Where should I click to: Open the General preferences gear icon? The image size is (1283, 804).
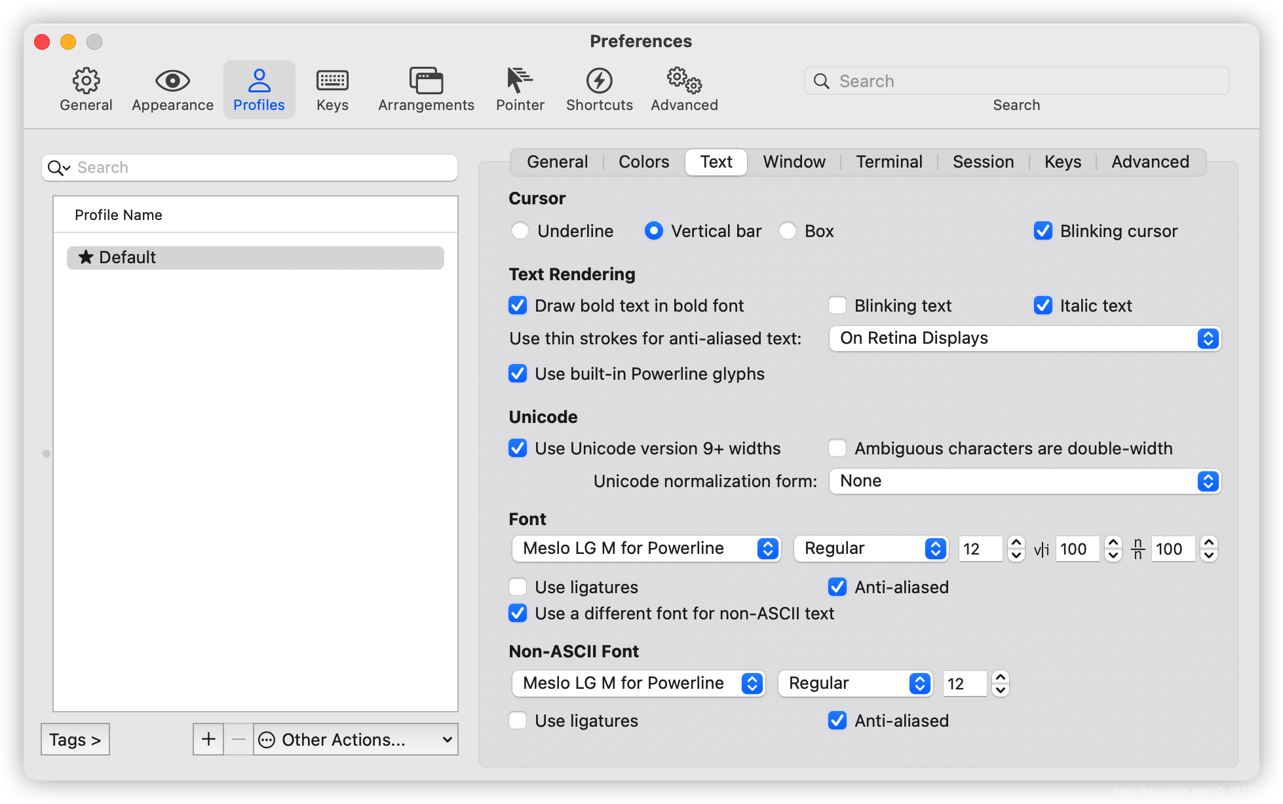(86, 81)
